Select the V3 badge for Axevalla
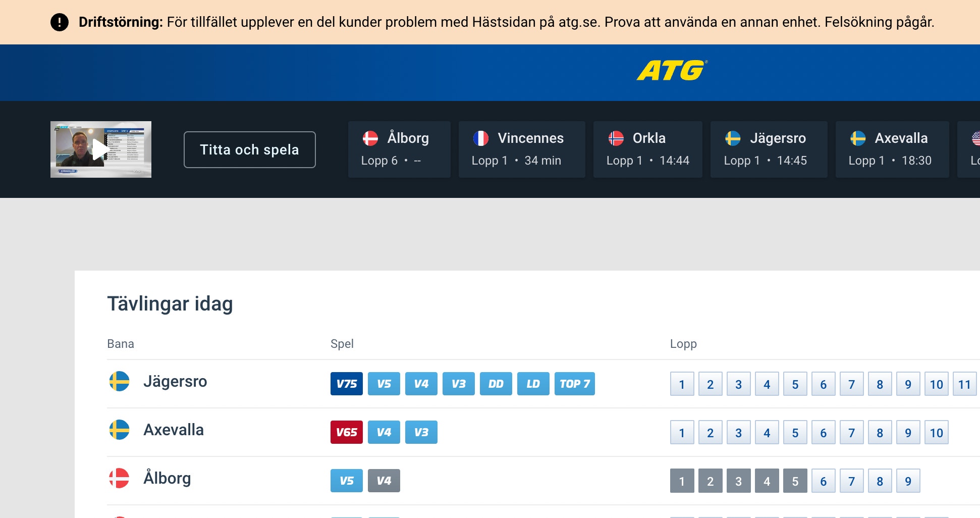Screen dimensions: 980x518 pyautogui.click(x=421, y=432)
